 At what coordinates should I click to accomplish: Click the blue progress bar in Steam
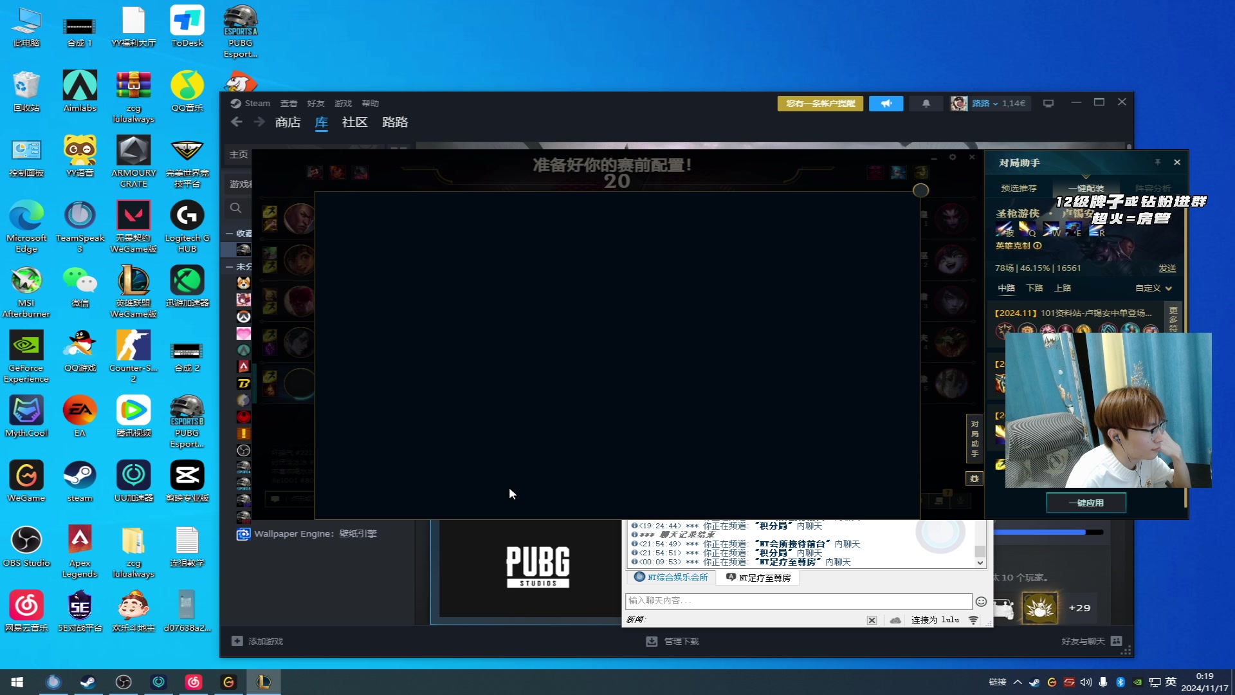pos(1048,532)
